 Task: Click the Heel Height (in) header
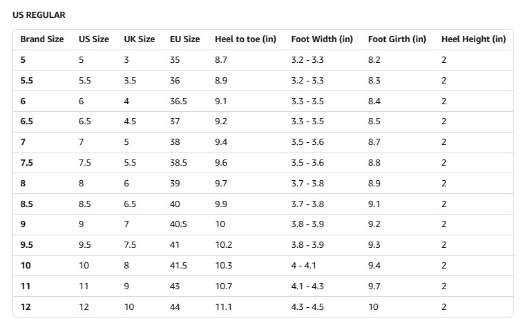[474, 39]
